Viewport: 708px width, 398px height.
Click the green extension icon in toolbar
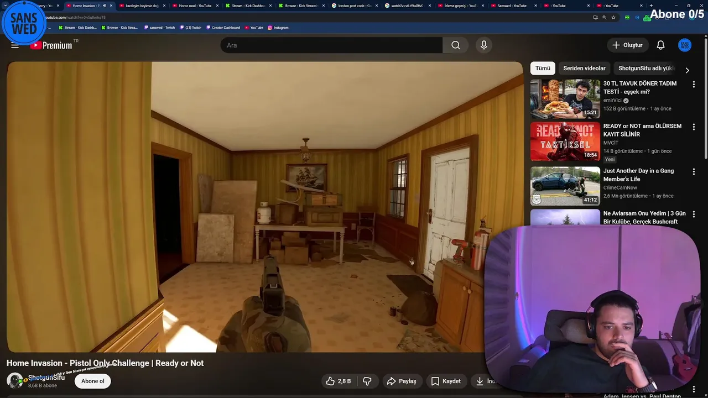pos(627,17)
